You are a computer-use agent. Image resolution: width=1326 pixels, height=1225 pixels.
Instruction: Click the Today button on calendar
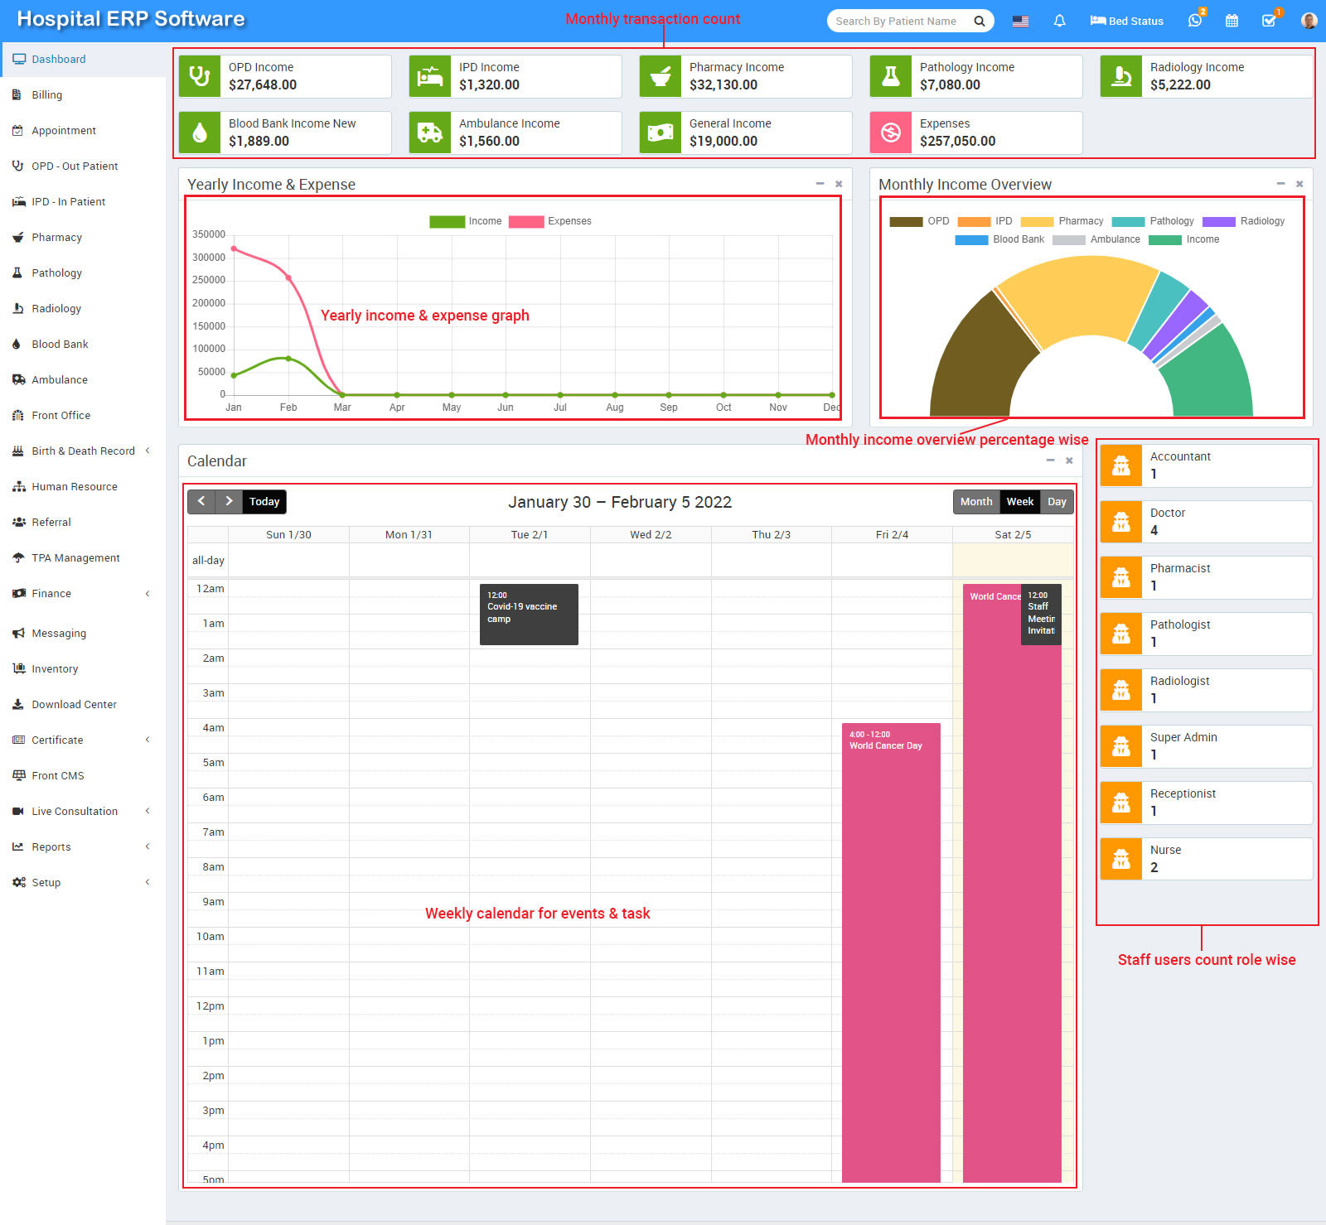pyautogui.click(x=264, y=501)
